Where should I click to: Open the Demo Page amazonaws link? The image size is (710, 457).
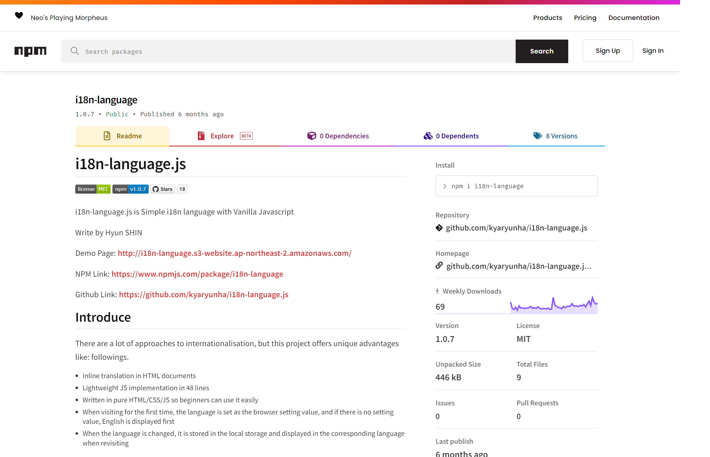point(234,253)
